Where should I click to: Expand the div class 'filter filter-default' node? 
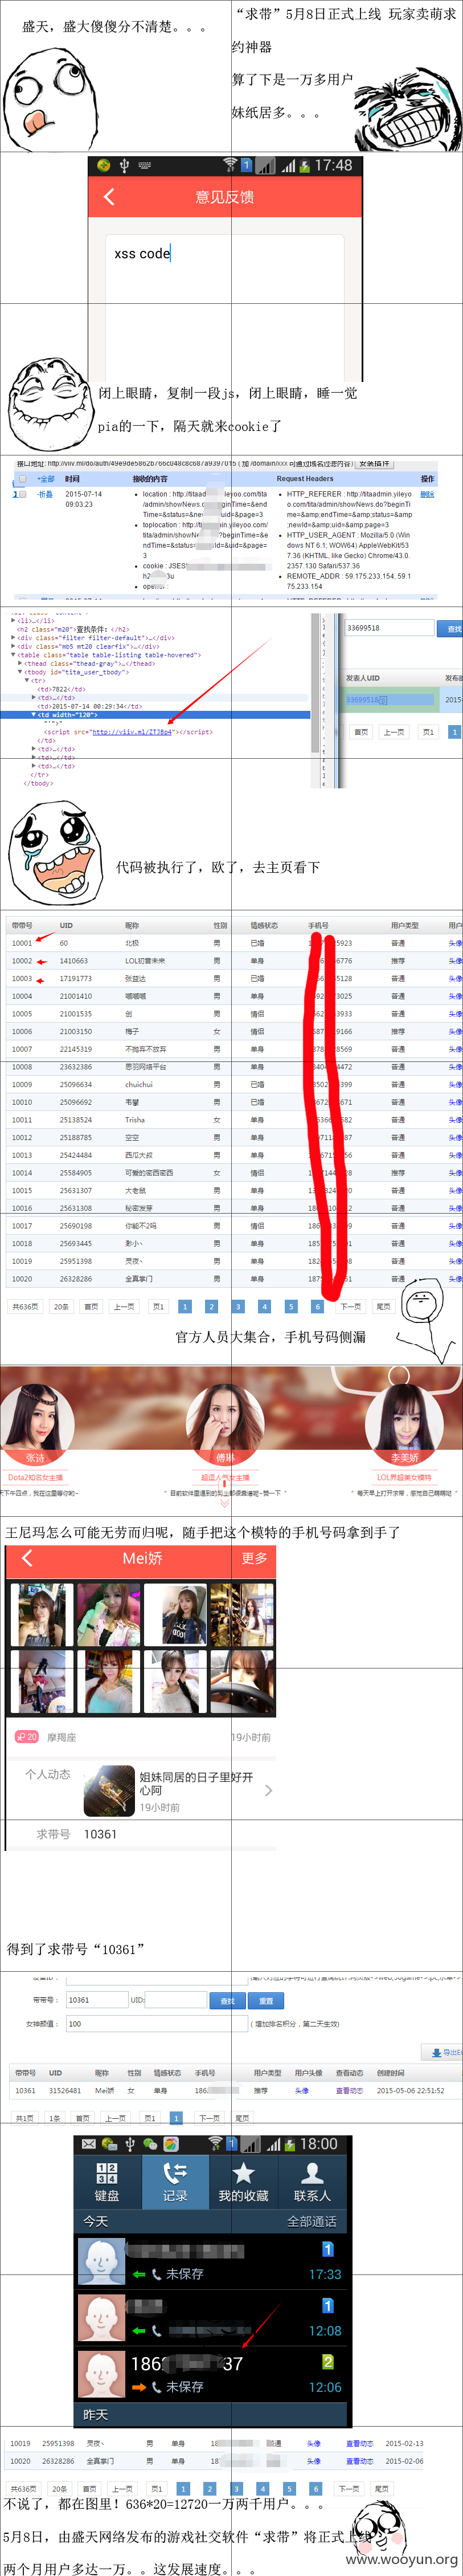coord(14,637)
